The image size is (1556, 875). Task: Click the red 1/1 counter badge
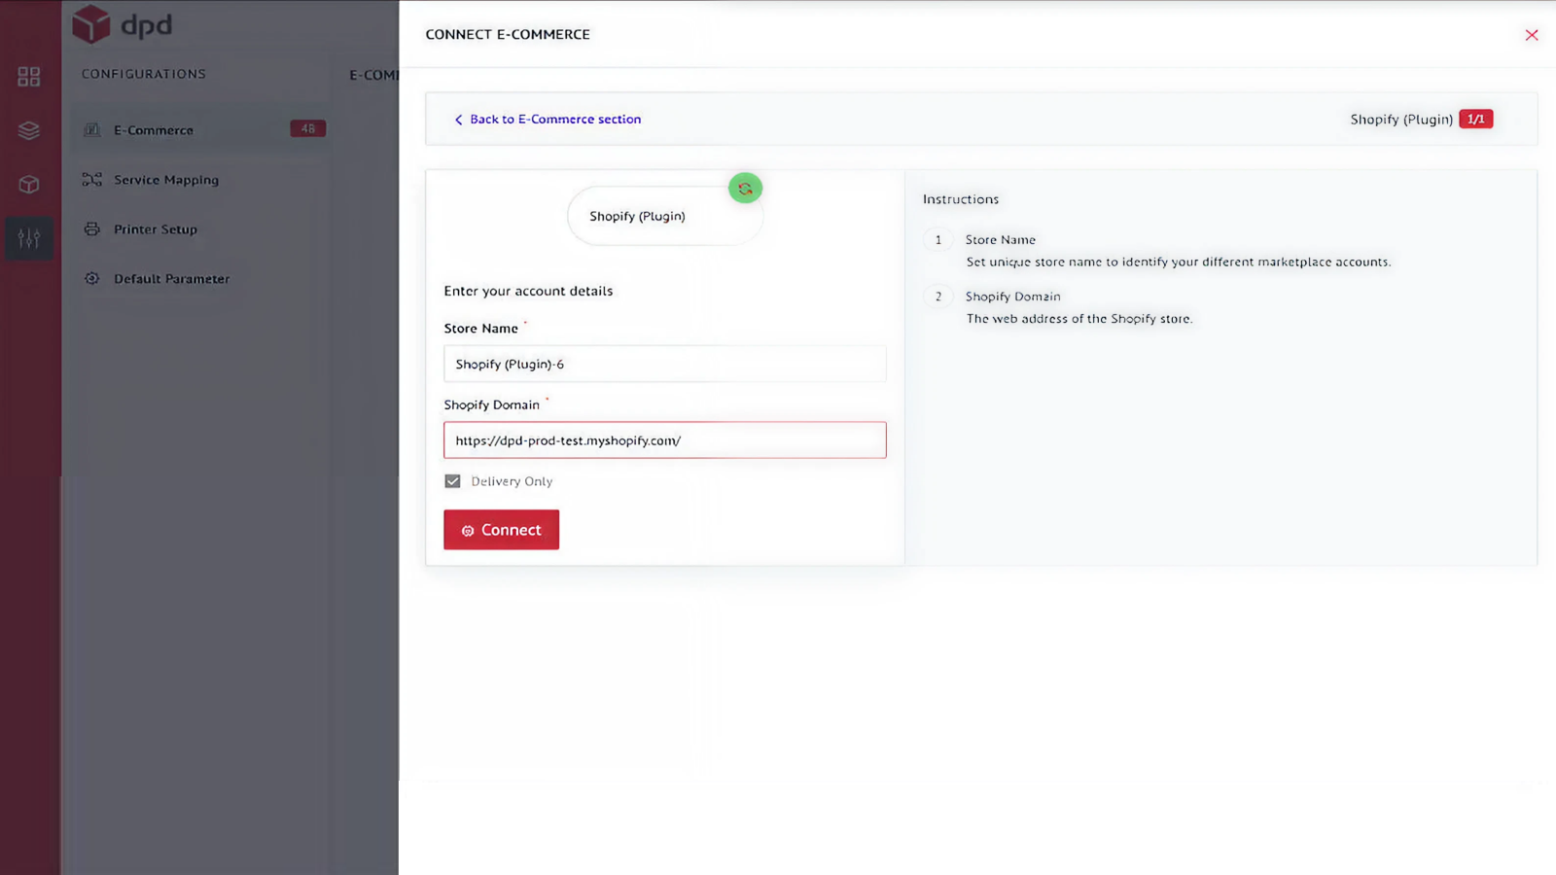(1476, 119)
